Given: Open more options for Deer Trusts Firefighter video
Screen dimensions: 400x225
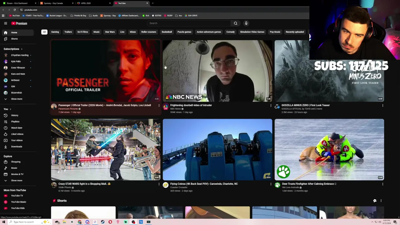Looking at the screenshot, I should tap(382, 184).
